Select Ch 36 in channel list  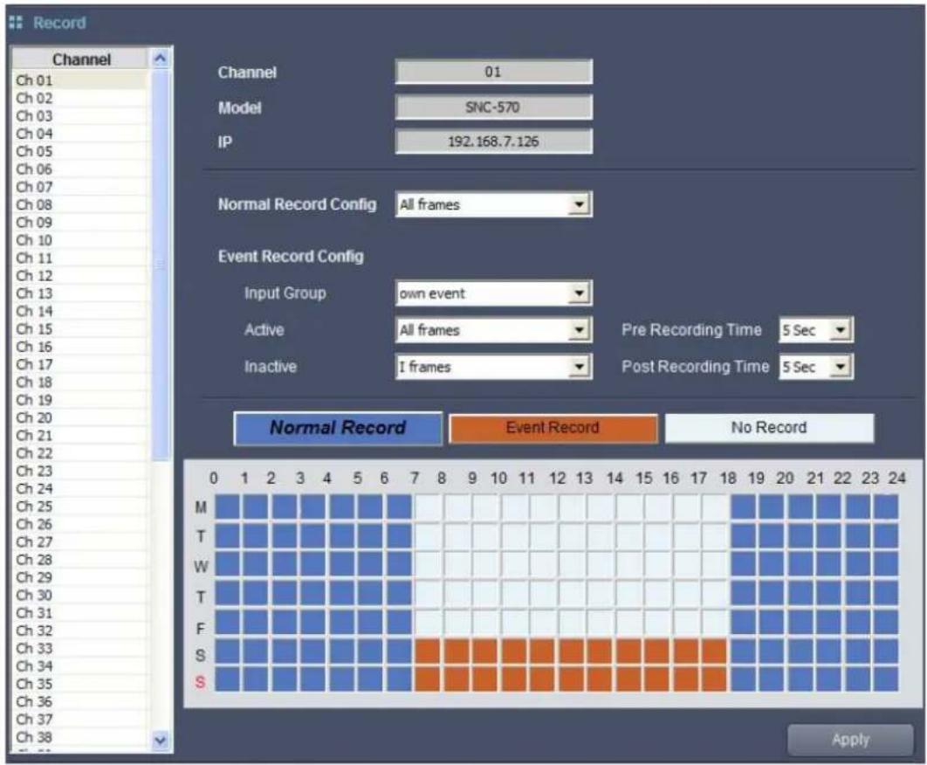pos(79,701)
